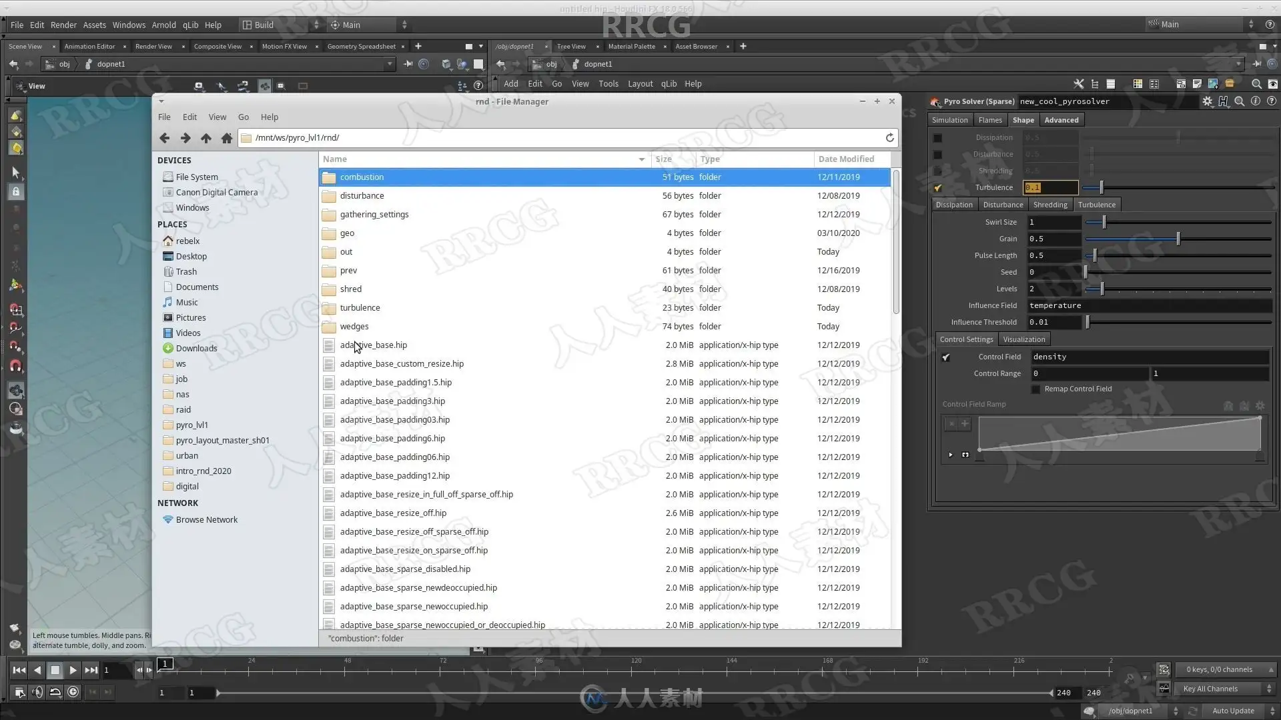Open Auto Update mode dropdown
This screenshot has height=720, width=1281.
click(1240, 711)
